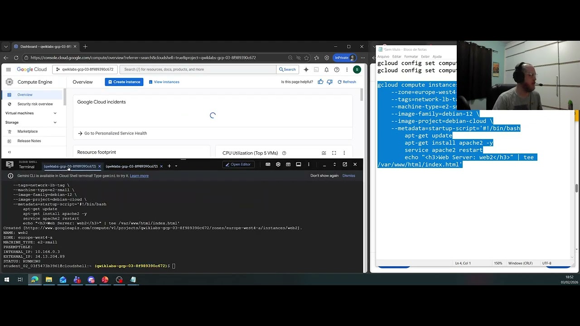Collapse the Compute Engine side navigation

point(9,152)
